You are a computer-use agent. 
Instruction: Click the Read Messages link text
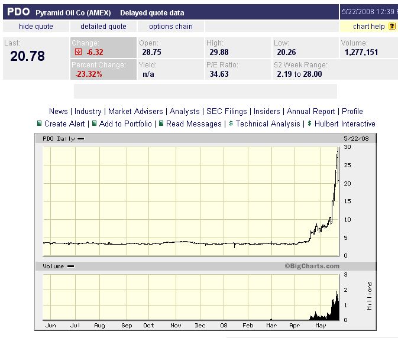tap(193, 123)
